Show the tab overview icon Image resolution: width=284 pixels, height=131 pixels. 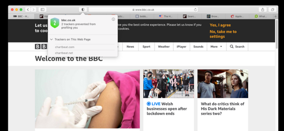click(272, 9)
